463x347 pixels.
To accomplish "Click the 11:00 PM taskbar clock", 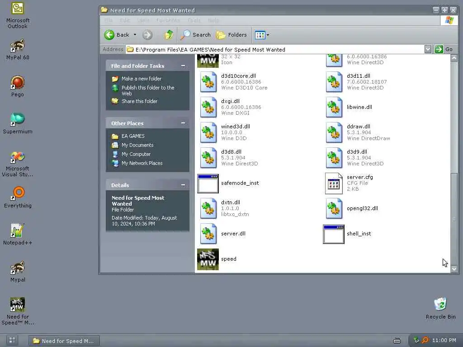I will click(444, 341).
